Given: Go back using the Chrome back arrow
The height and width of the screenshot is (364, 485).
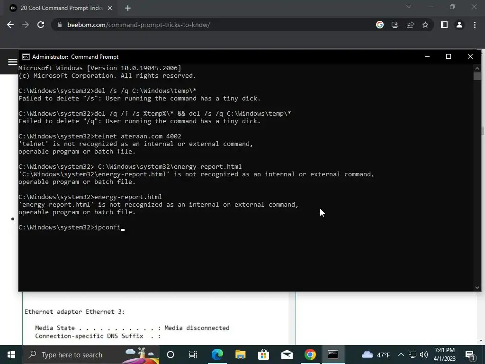Looking at the screenshot, I should click(x=10, y=25).
